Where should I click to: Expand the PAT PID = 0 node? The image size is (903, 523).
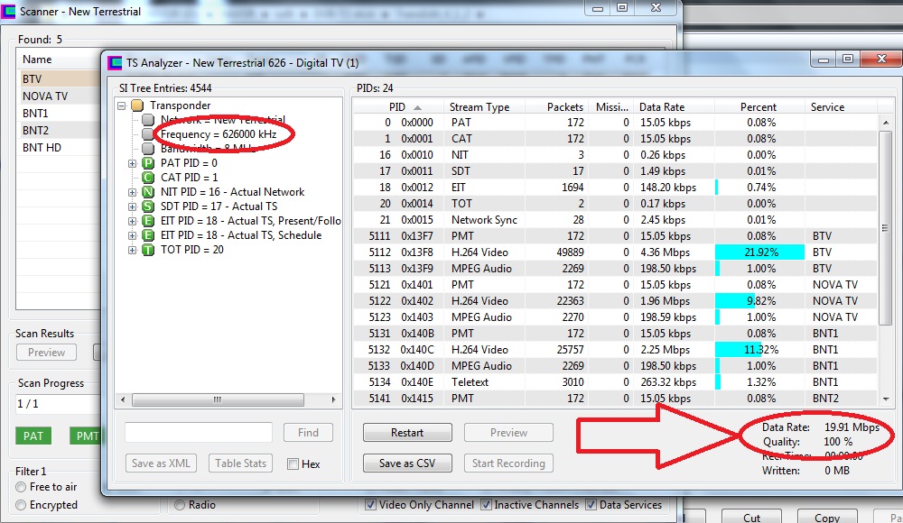coord(132,163)
